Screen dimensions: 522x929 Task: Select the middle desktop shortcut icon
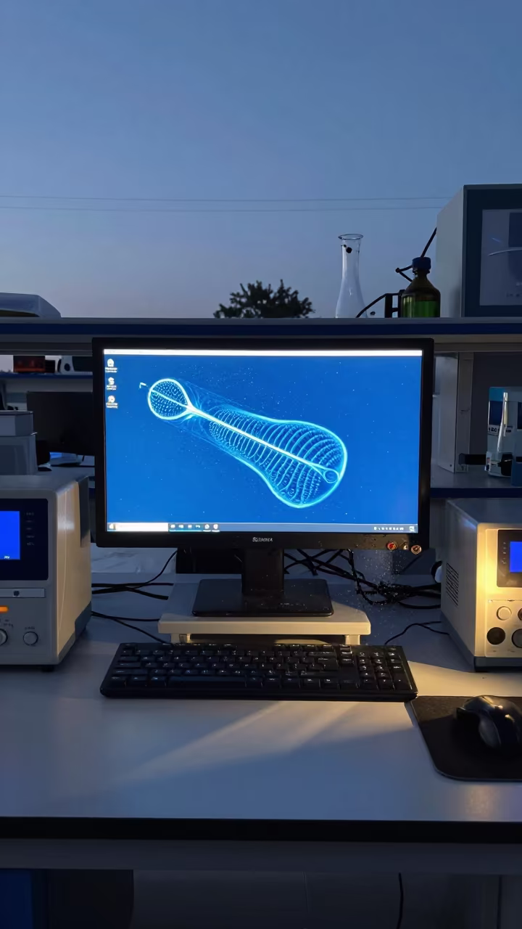[x=112, y=382]
